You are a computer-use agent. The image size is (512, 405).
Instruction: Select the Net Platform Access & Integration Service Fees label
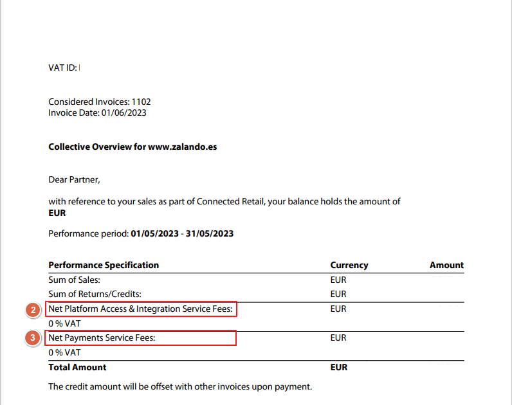point(141,309)
